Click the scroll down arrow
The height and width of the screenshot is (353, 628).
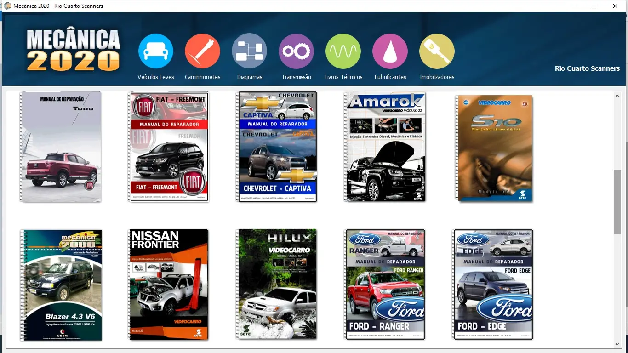(617, 344)
